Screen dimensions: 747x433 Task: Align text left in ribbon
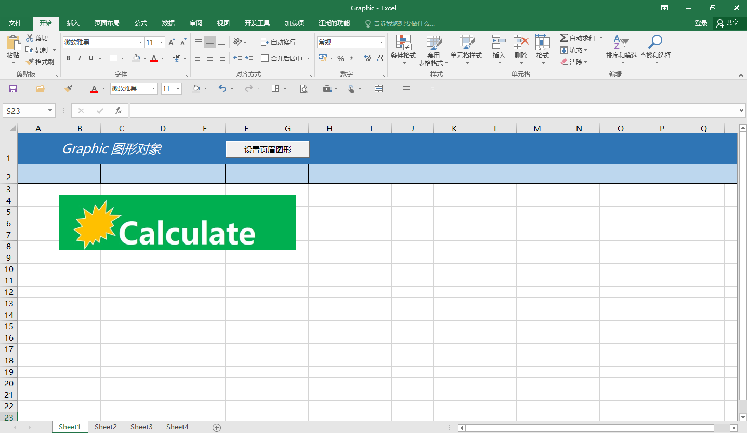click(199, 58)
